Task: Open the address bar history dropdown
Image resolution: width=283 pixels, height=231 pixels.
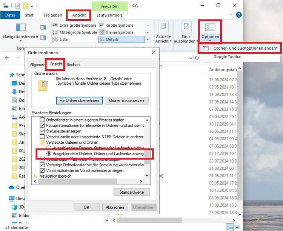Action: [x=191, y=58]
